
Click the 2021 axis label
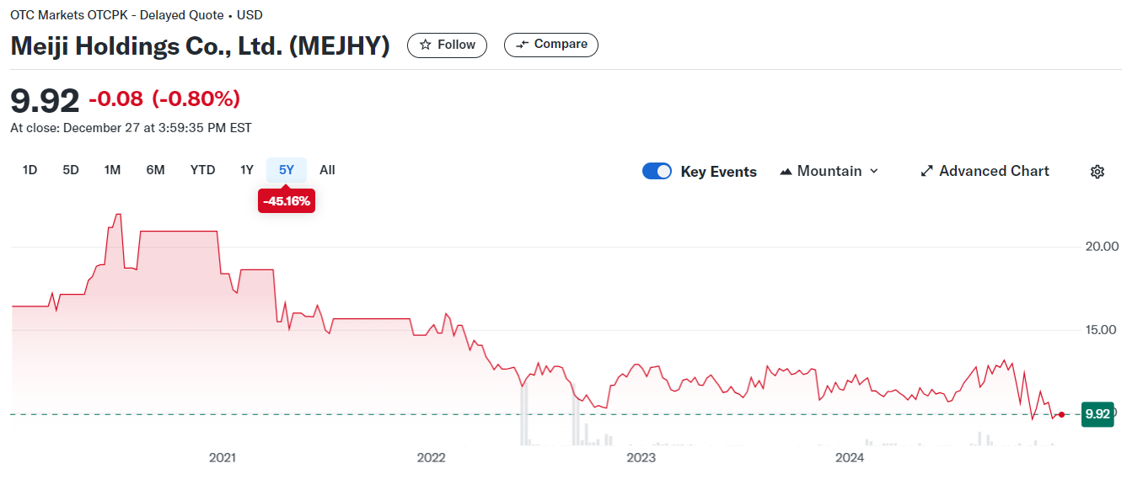pyautogui.click(x=222, y=458)
